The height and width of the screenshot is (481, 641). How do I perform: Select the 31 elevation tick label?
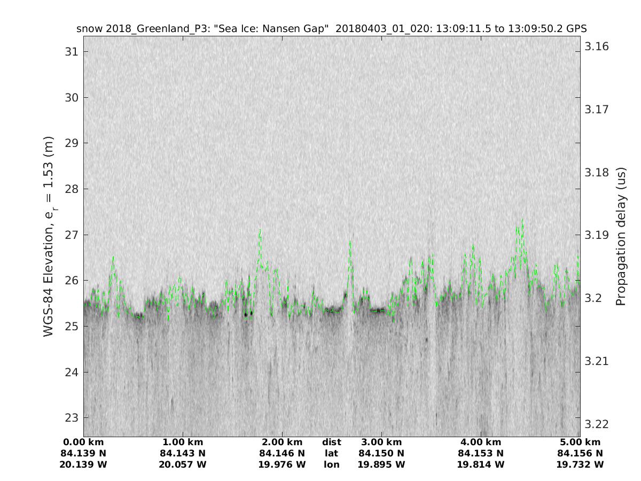click(x=70, y=52)
